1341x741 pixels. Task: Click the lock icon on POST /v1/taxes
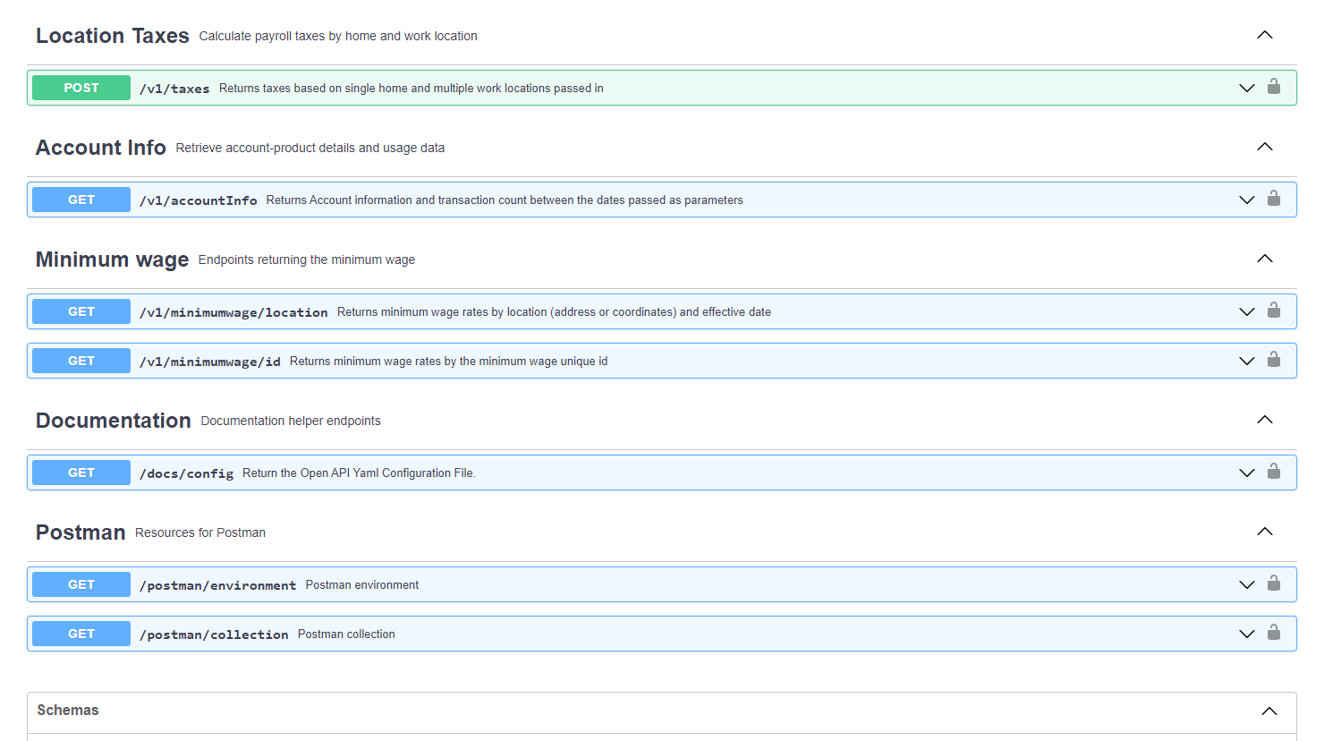[1274, 88]
